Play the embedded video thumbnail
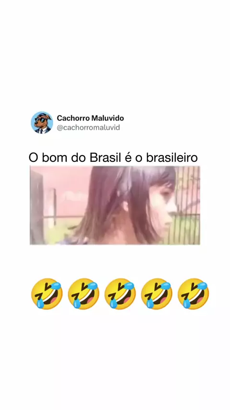The height and width of the screenshot is (410, 230). pos(115,205)
